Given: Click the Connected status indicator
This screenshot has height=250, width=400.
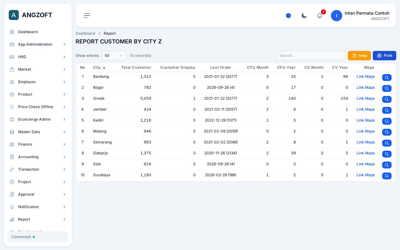Looking at the screenshot, I should tap(38, 237).
